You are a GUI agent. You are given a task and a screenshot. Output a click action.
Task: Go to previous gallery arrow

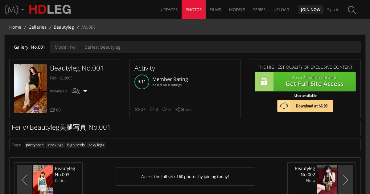(x=25, y=180)
